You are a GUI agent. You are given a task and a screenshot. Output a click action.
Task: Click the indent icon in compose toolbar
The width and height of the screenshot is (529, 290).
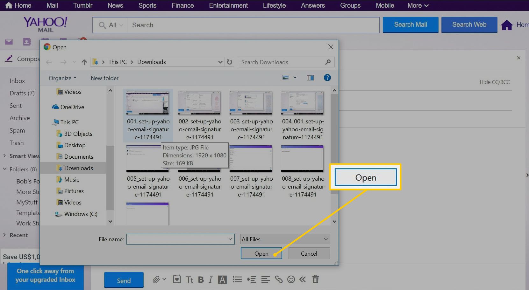pos(251,280)
